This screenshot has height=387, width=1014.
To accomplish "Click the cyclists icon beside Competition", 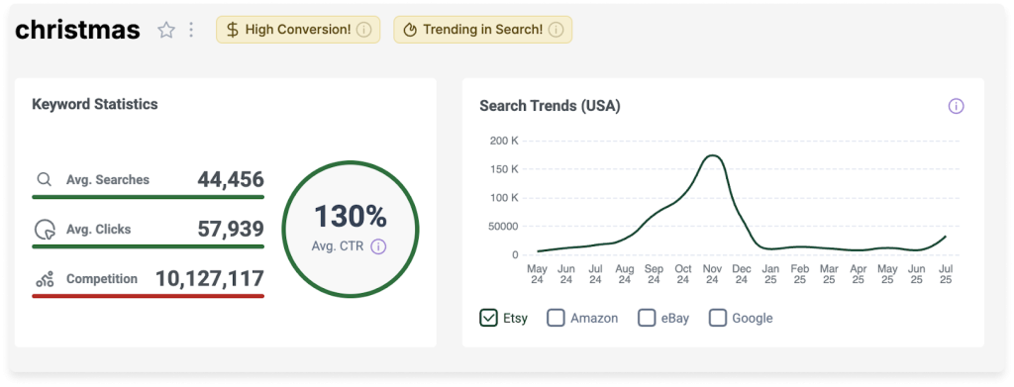I will [x=44, y=280].
